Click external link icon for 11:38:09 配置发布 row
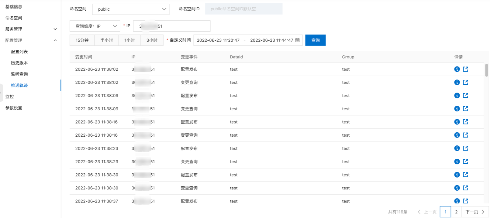The width and height of the screenshot is (490, 218). tap(465, 95)
